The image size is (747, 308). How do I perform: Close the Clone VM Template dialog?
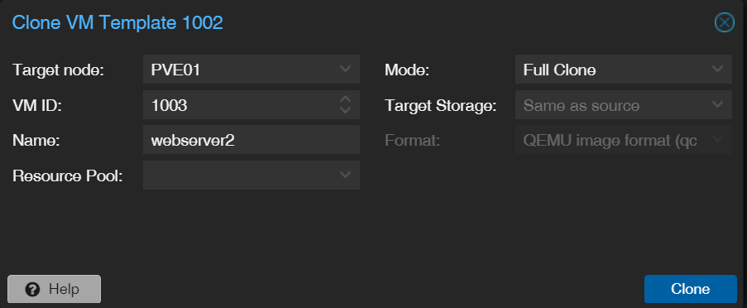pos(724,23)
